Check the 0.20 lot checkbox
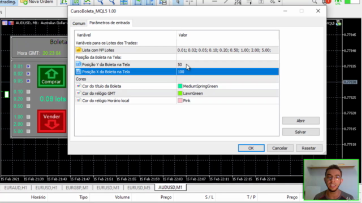The image size is (362, 203). pyautogui.click(x=28, y=99)
